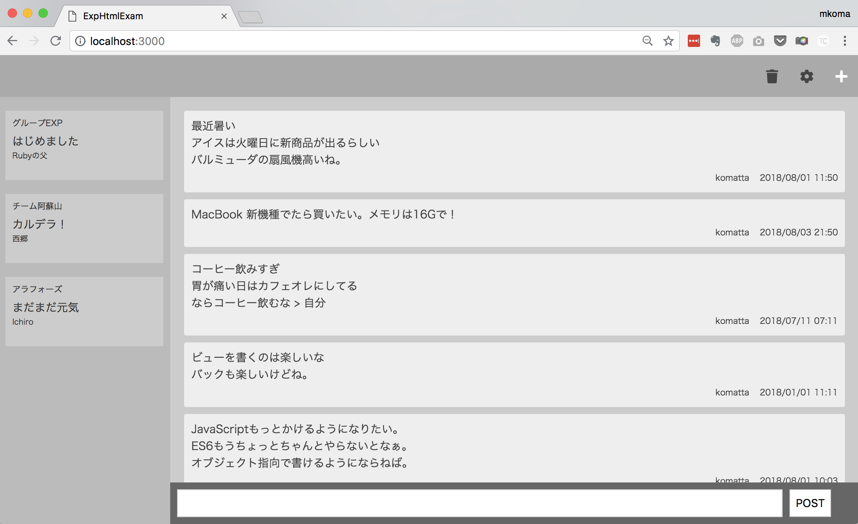Open a new browser tab
Image resolution: width=858 pixels, height=524 pixels.
click(250, 17)
